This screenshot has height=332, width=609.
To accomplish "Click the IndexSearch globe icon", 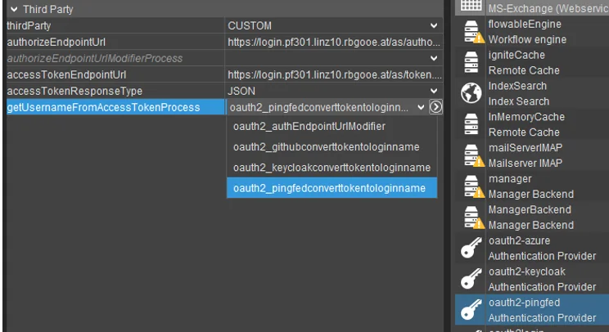I will [471, 93].
